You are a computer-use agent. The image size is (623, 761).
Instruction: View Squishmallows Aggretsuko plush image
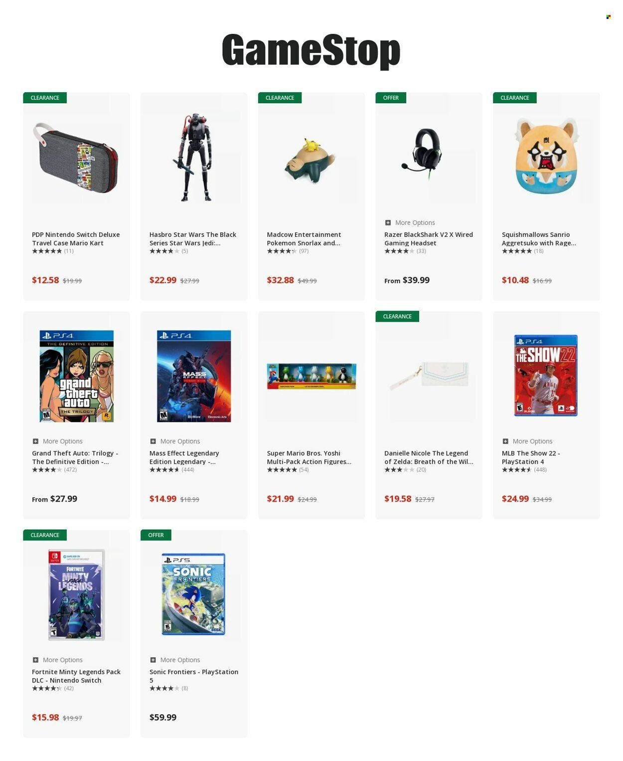tap(546, 156)
